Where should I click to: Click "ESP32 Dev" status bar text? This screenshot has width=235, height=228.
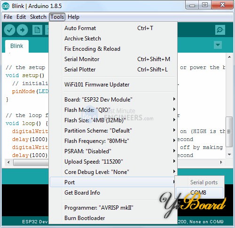(35, 222)
